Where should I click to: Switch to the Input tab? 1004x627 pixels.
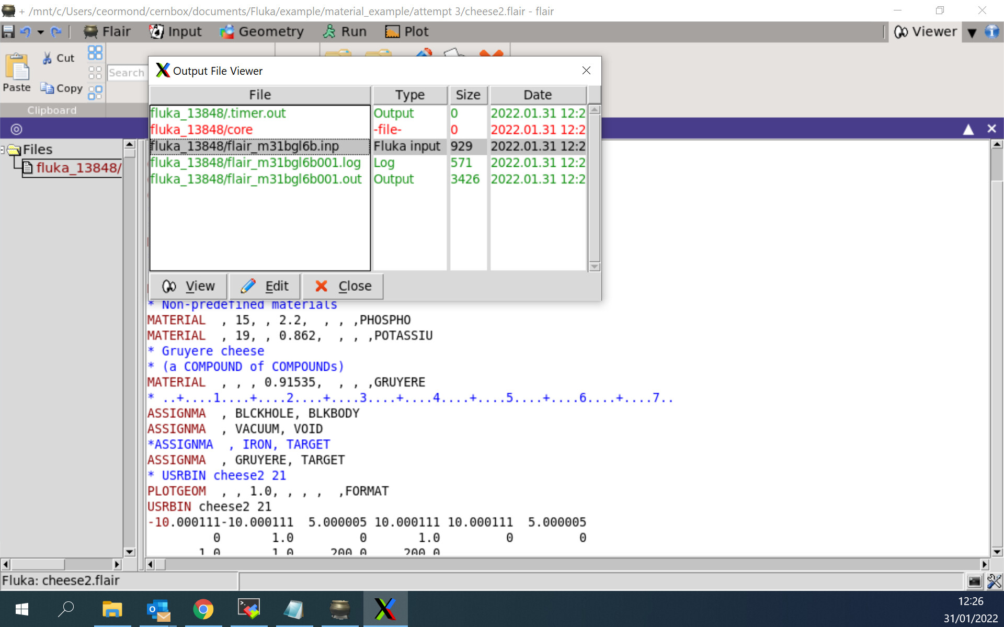coord(176,32)
